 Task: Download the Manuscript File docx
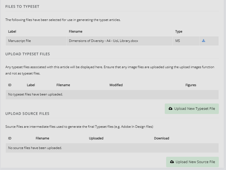click(203, 41)
